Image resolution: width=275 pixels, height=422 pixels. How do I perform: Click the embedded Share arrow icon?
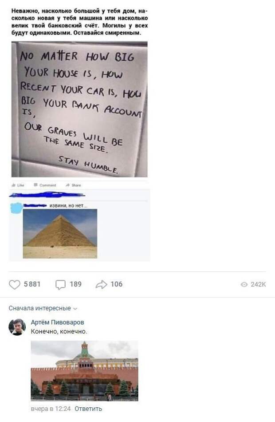point(68,185)
